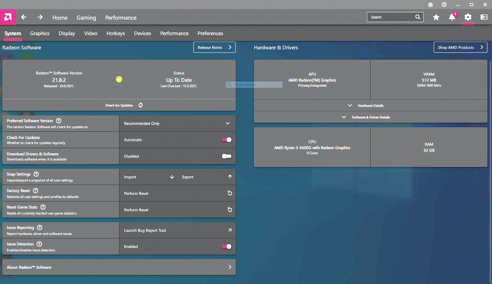
Task: Toggle automatic Check For Updates switch
Action: tap(227, 140)
